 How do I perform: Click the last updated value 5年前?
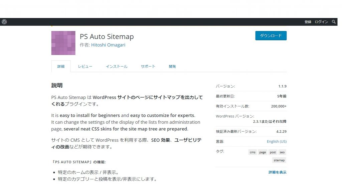pos(282,96)
